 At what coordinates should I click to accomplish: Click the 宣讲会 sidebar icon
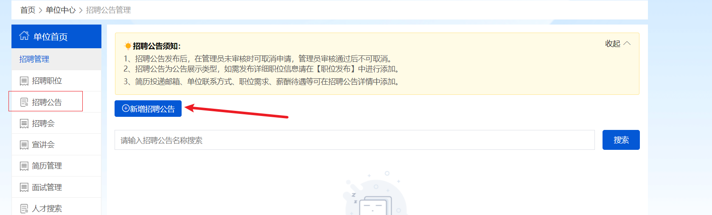pos(24,145)
